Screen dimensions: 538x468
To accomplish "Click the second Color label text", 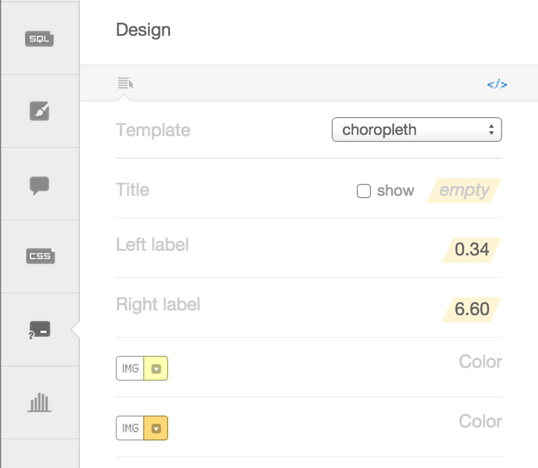I will pos(480,421).
